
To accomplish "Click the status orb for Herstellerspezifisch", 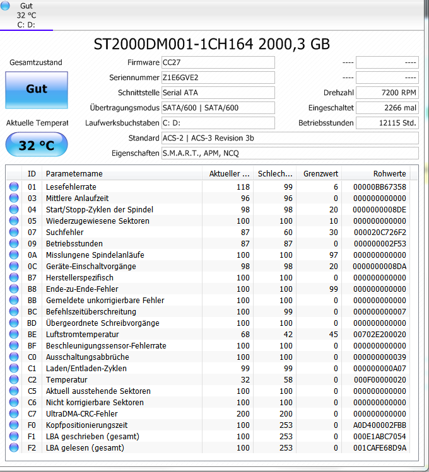I will (x=14, y=277).
